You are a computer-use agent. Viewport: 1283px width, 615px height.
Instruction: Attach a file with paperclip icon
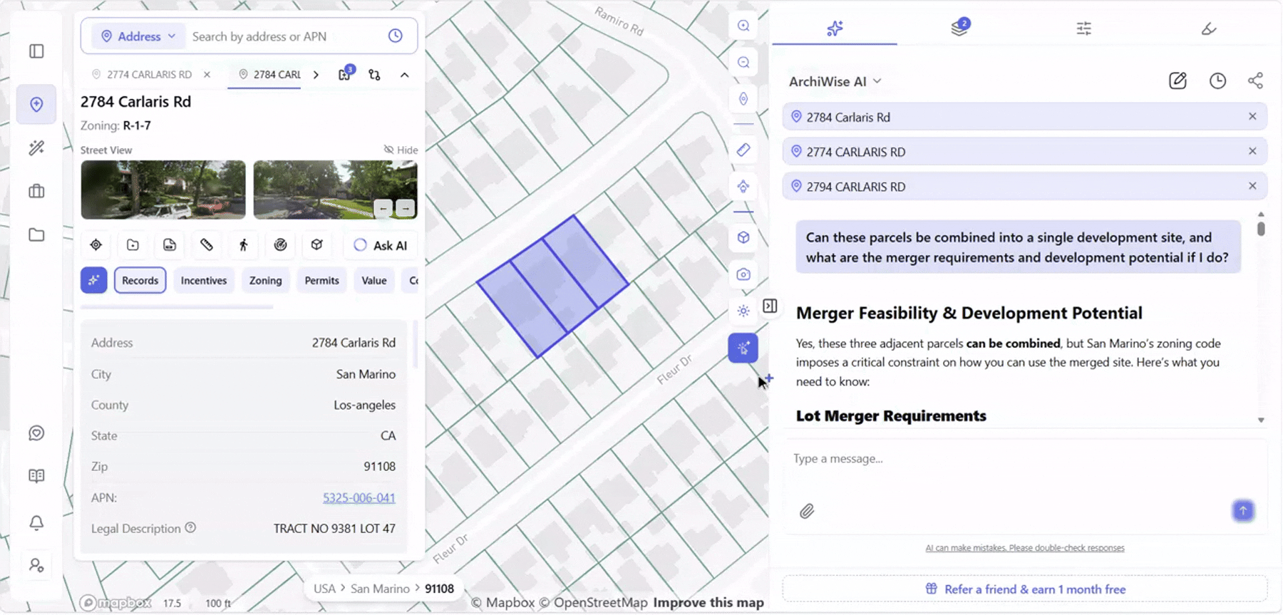point(807,511)
